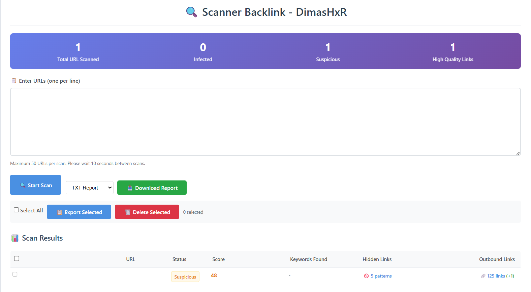Click the Infected stat counter
This screenshot has width=531, height=292.
point(203,52)
